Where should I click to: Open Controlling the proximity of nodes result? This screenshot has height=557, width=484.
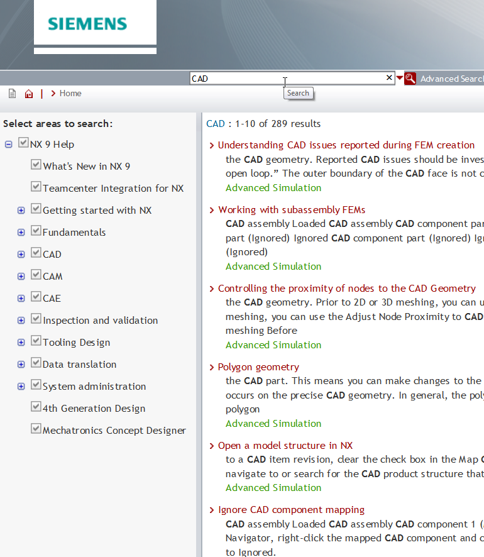click(346, 288)
